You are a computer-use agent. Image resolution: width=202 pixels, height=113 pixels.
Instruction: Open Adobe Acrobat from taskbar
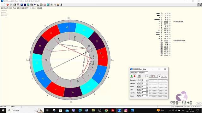pyautogui.click(x=113, y=110)
